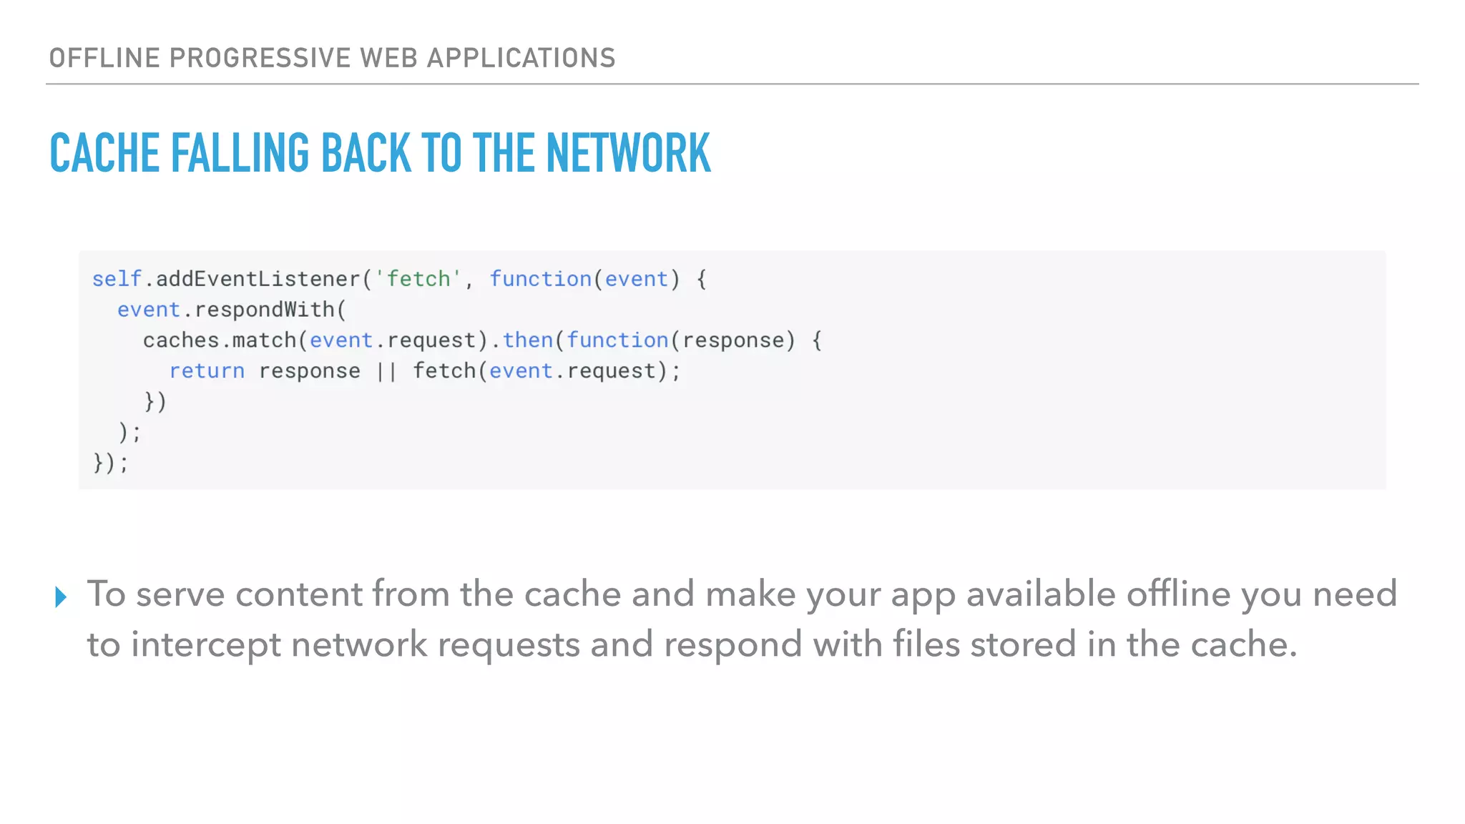This screenshot has width=1465, height=824.
Task: Click 'stored in the cache.' ending text
Action: pyautogui.click(x=1133, y=644)
